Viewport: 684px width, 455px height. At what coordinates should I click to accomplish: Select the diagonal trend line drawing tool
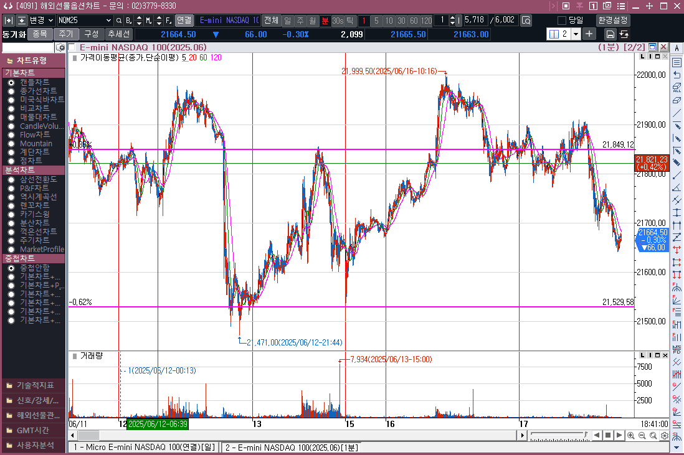click(677, 113)
